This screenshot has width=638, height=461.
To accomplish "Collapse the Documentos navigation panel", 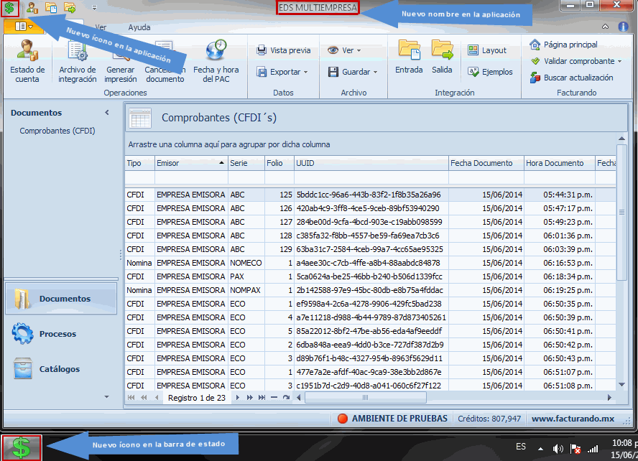I will (107, 113).
